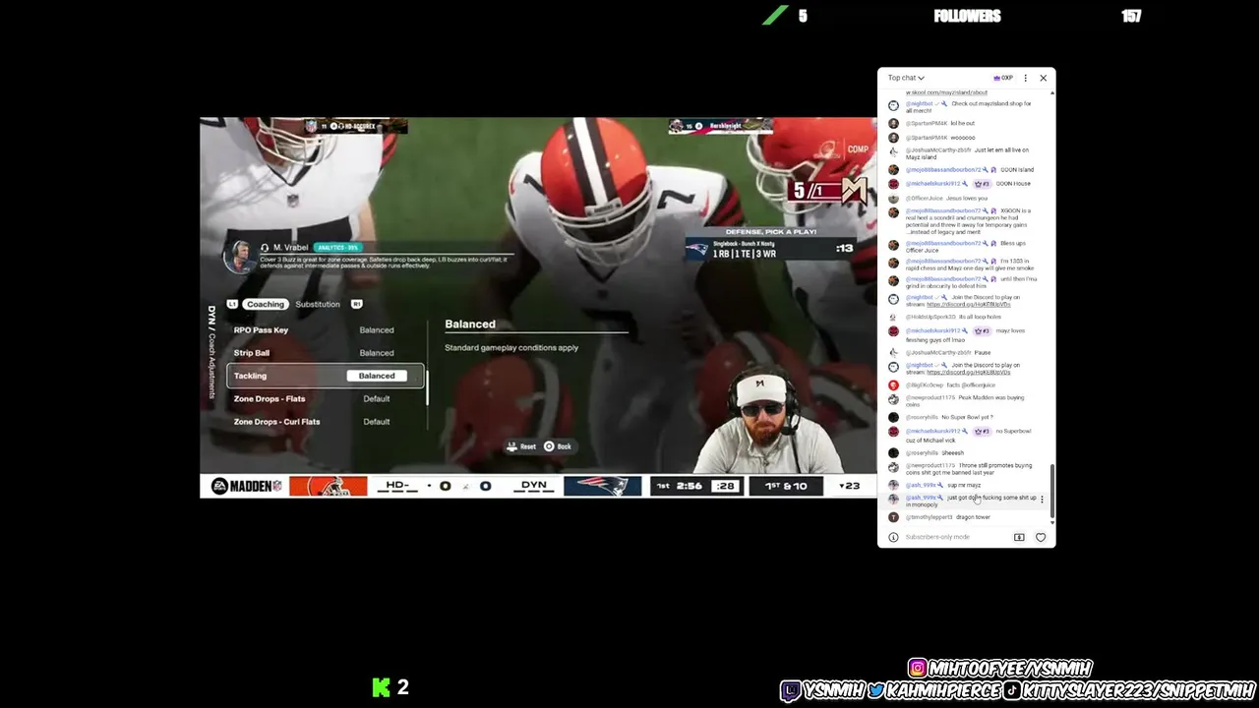The width and height of the screenshot is (1259, 708).
Task: Click the Super Chat dollar icon
Action: (1019, 537)
